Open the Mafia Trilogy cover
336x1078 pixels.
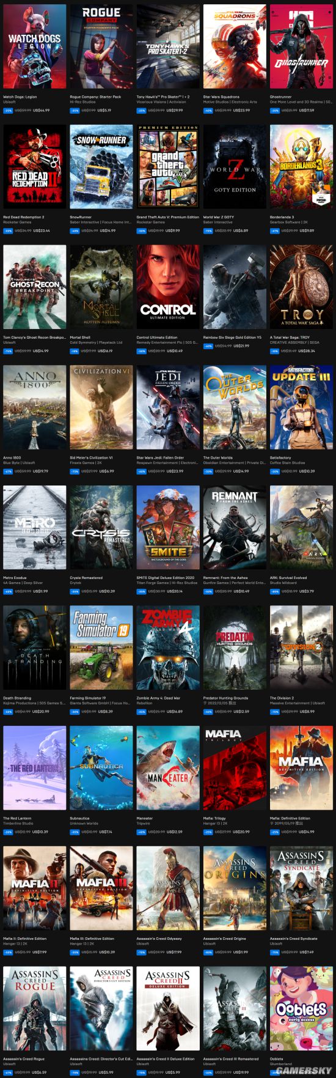[x=235, y=768]
